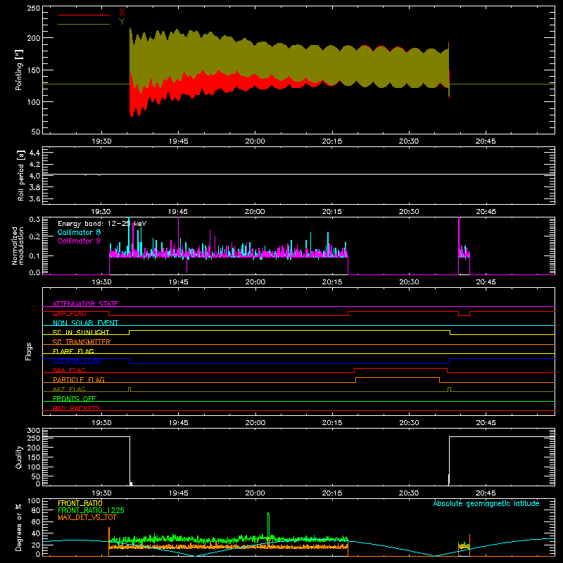Click 19:45 tick label under Flags plot

tap(179, 423)
